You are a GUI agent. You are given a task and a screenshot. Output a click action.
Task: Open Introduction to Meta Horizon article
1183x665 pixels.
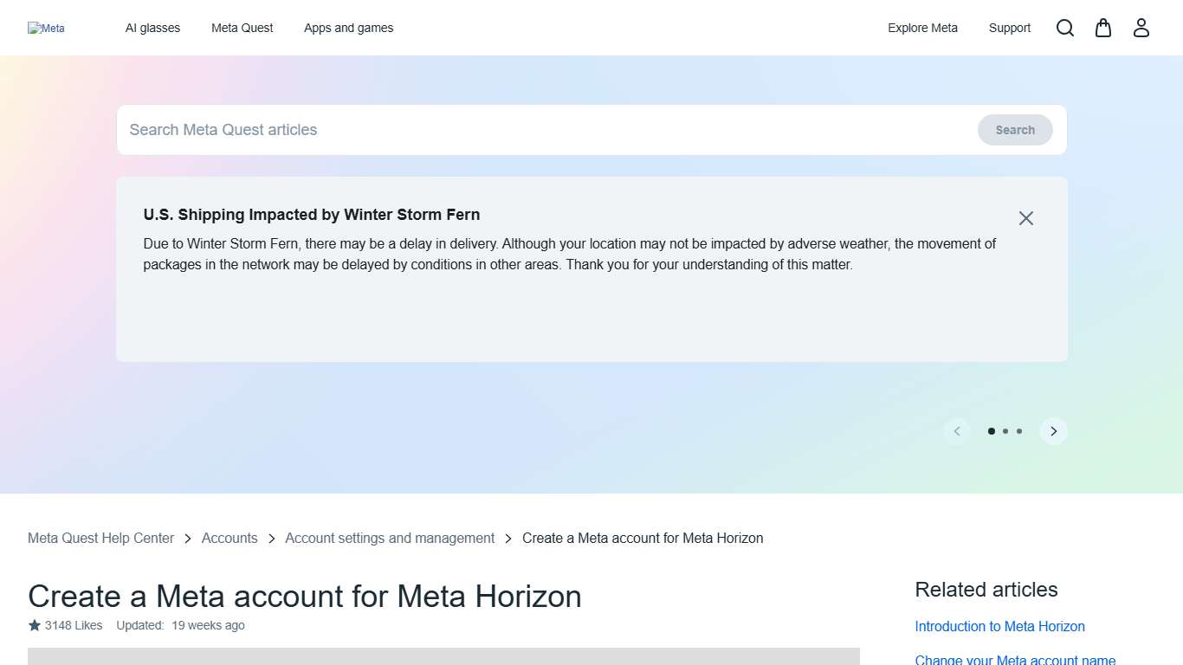[x=999, y=626]
